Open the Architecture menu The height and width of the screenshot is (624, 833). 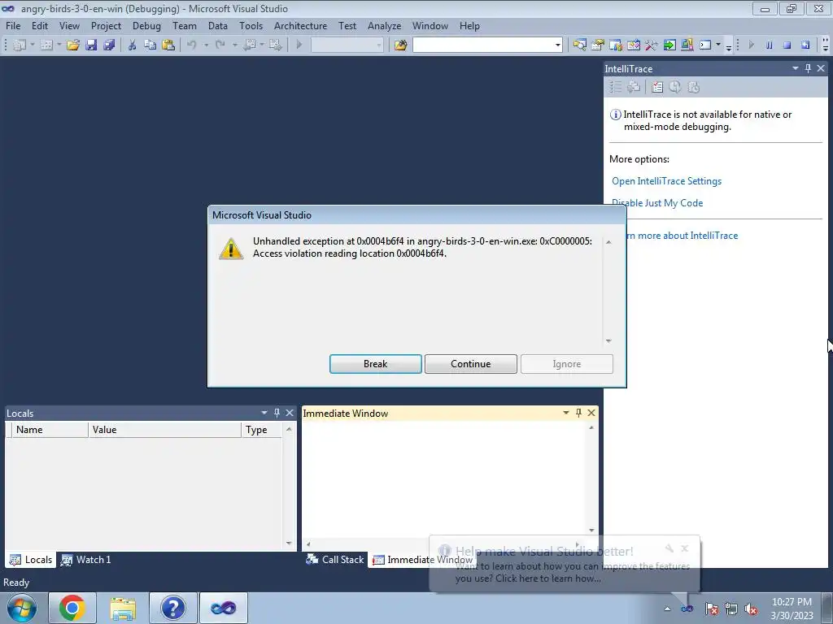300,25
